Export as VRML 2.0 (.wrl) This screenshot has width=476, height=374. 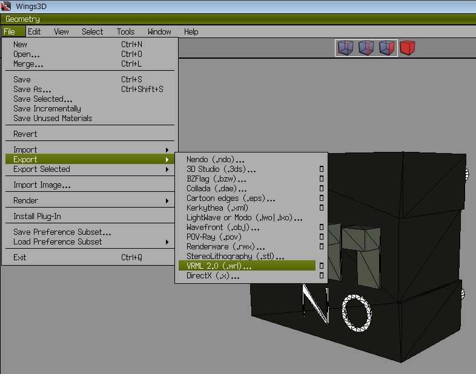247,266
